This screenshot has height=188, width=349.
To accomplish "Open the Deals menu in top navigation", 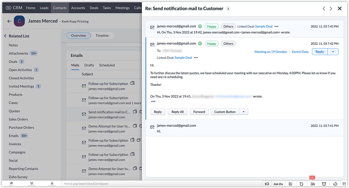I will tap(94, 8).
